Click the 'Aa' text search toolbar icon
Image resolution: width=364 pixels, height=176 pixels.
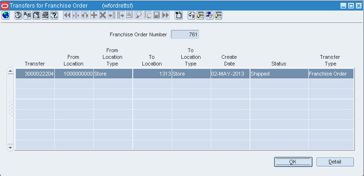click(x=27, y=15)
